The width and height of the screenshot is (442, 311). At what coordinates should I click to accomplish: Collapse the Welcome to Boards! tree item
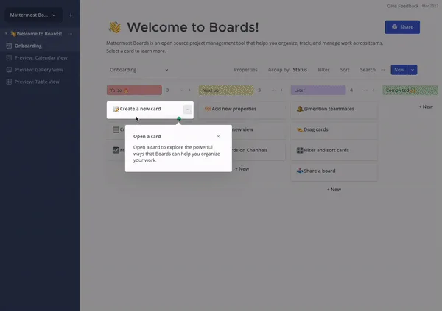6,34
